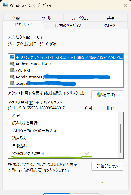Click the 編集(E)... button
The image size is (131, 195).
[107, 95]
